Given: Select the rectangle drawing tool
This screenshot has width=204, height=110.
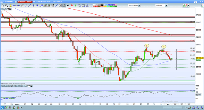Looking at the screenshot, I should point(83,5).
